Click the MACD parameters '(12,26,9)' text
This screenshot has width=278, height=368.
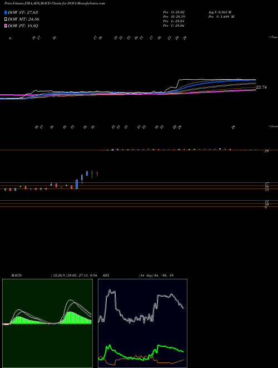pos(59,275)
